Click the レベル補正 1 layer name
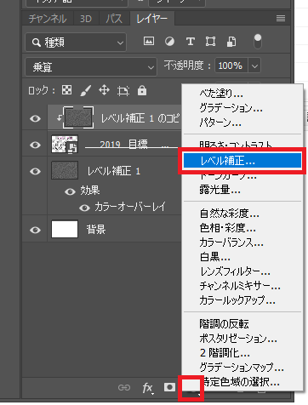Viewport: 308px width, 405px height. tap(114, 171)
